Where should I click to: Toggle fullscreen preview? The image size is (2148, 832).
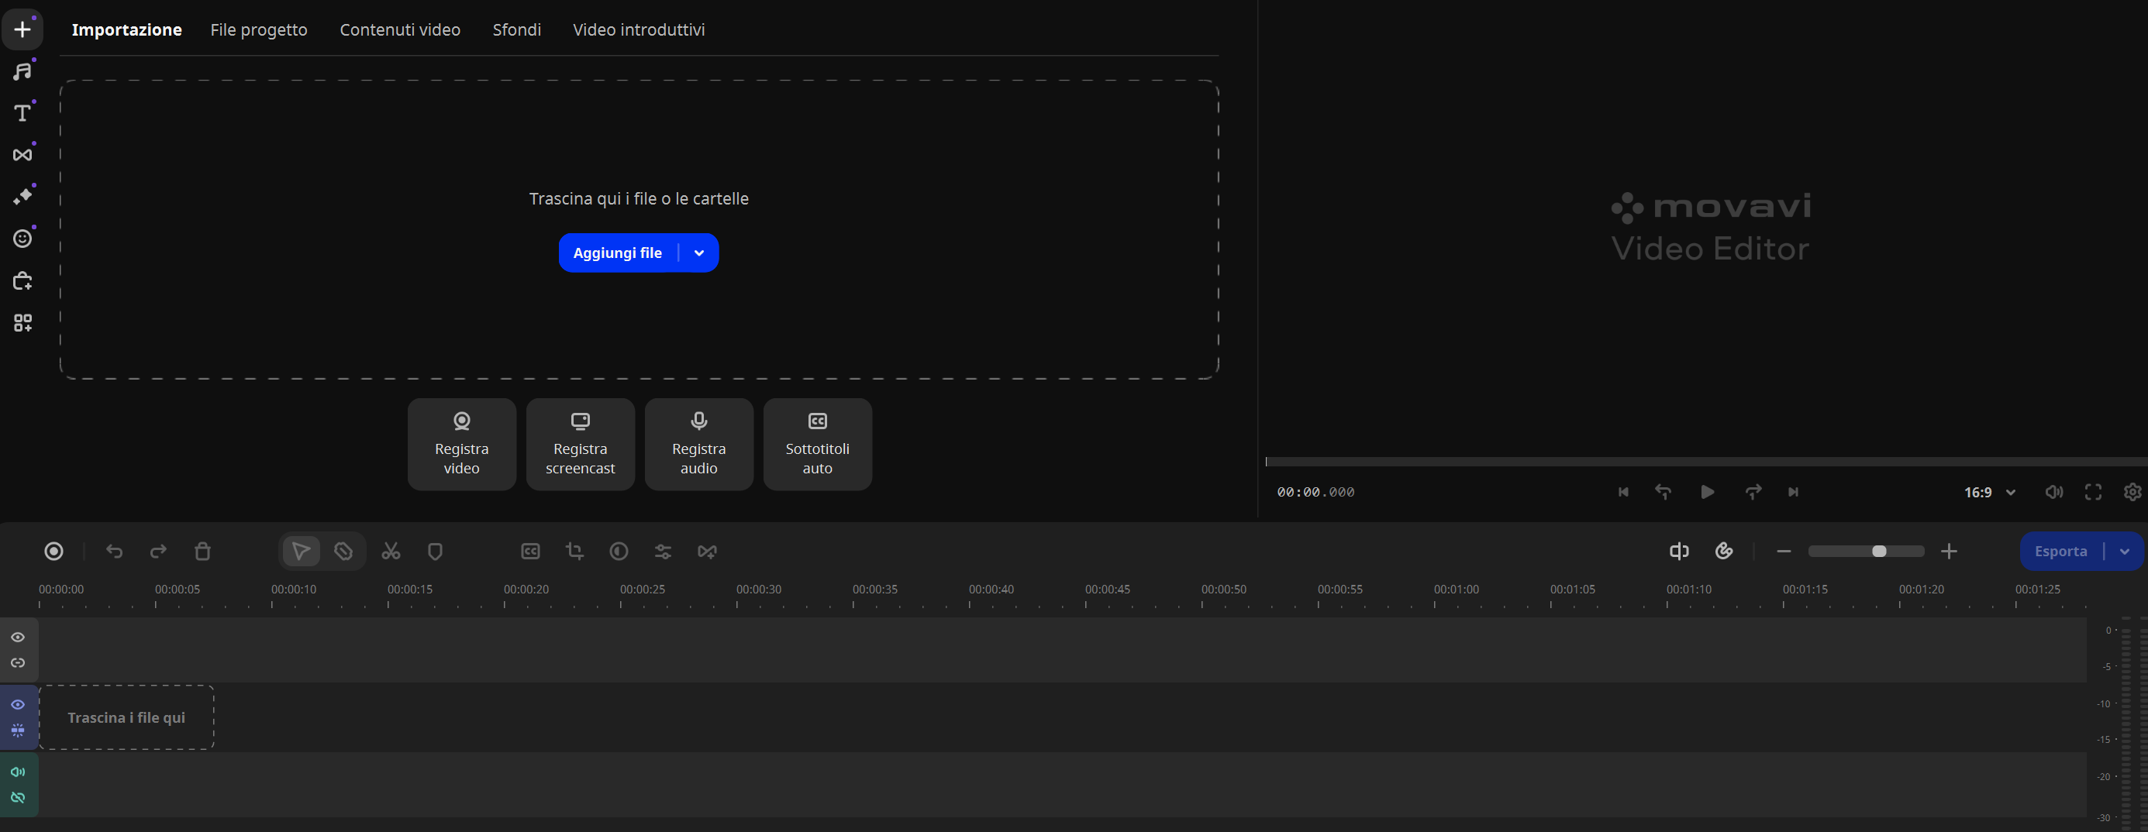2093,492
